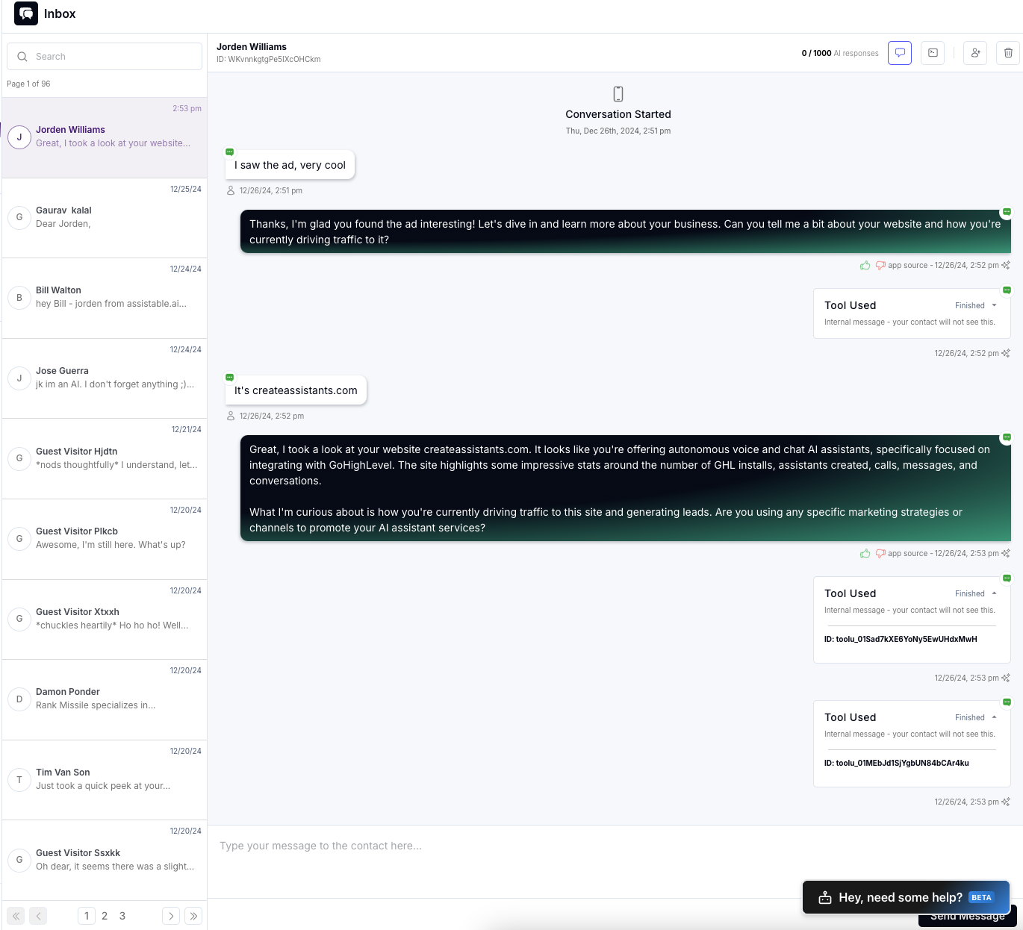This screenshot has height=930, width=1023.
Task: Click the sparkle icon beside the 2:53 pm timestamp
Action: (x=1006, y=553)
